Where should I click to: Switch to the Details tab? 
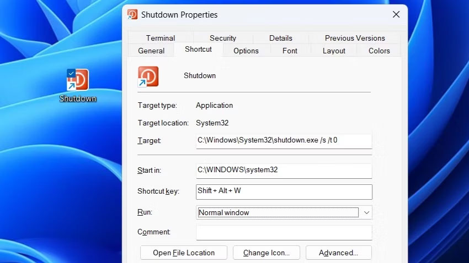[x=281, y=38]
